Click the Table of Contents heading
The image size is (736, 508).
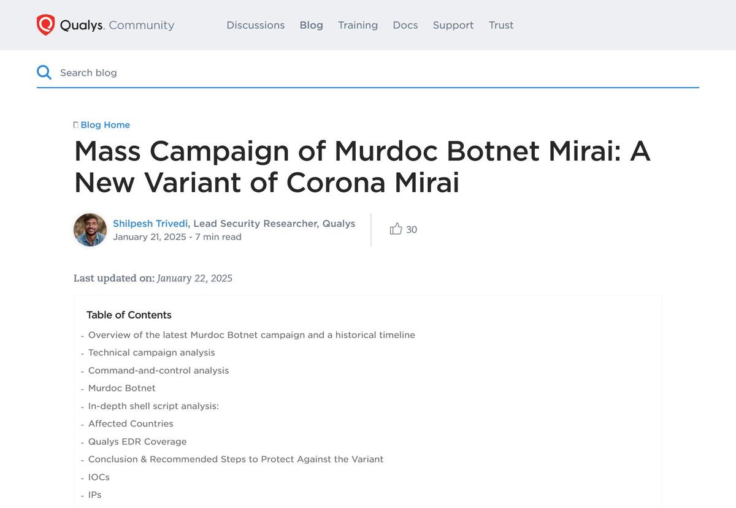129,315
